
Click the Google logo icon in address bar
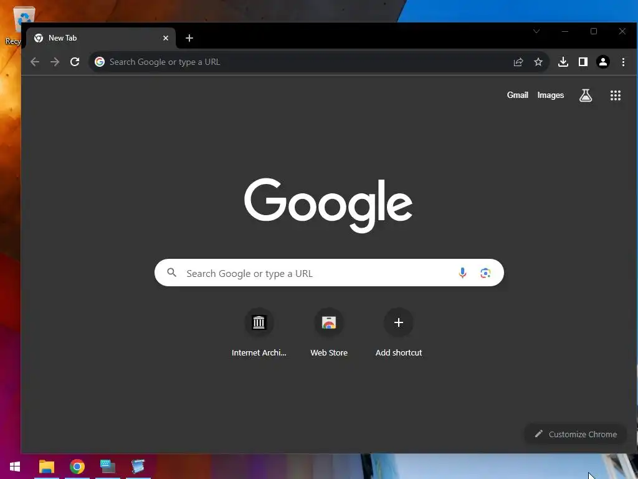(100, 62)
